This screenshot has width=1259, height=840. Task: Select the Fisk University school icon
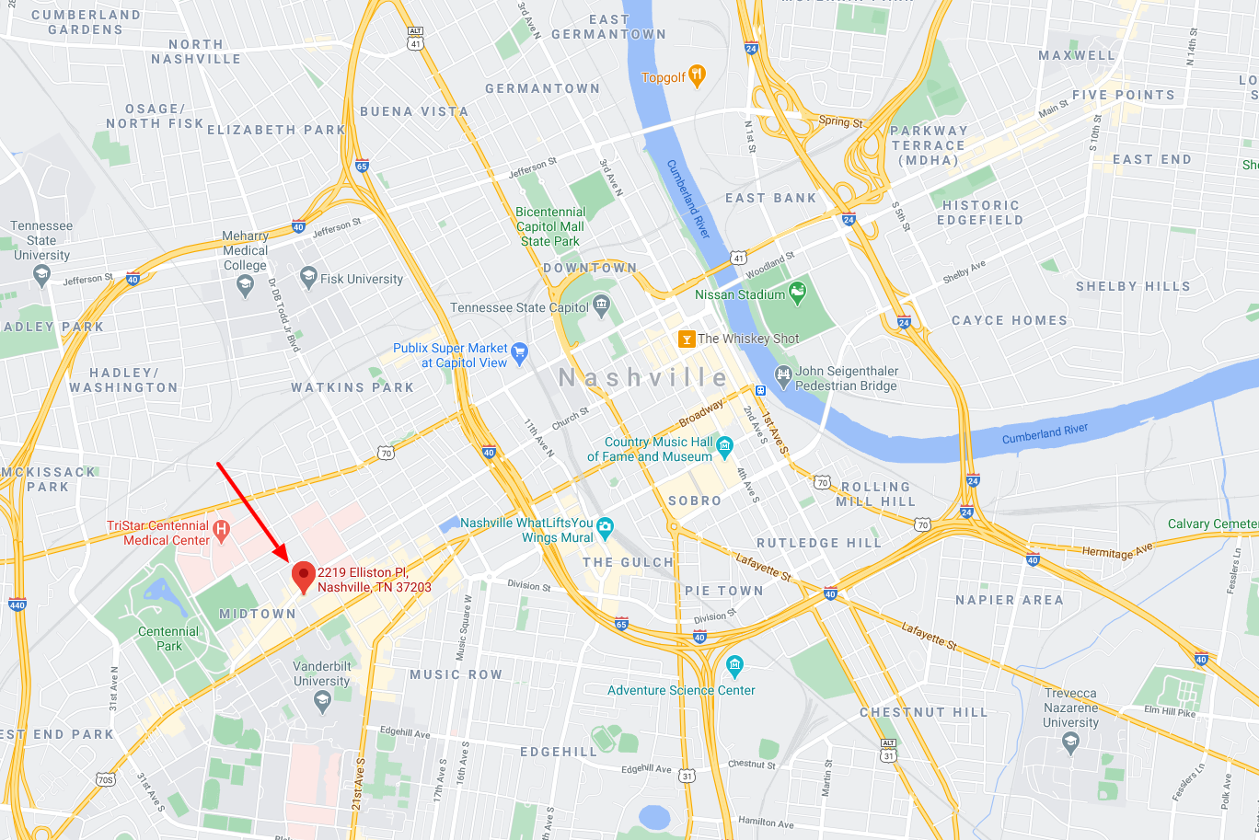click(309, 277)
